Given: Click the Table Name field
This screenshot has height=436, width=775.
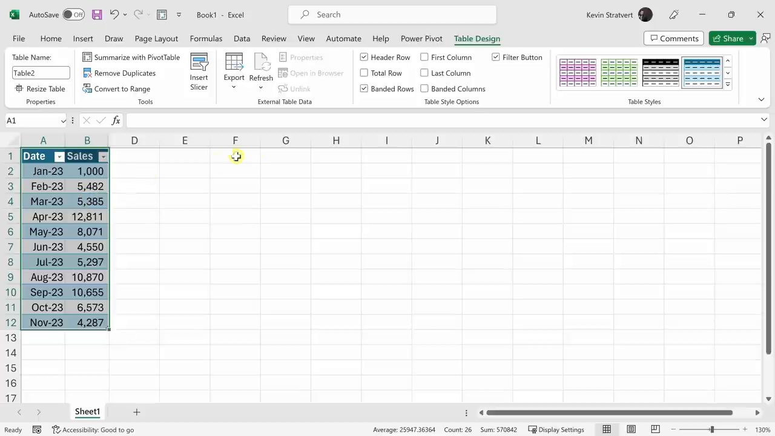Looking at the screenshot, I should tap(41, 73).
